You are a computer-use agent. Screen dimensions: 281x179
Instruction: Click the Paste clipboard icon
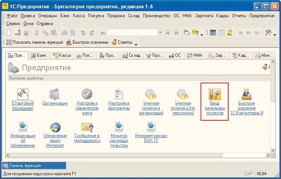(54, 33)
